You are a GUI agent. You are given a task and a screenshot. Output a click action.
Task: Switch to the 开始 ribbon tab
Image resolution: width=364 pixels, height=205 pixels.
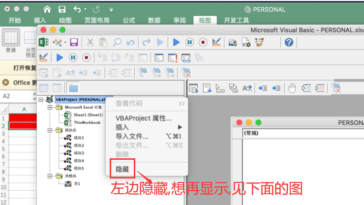point(15,21)
